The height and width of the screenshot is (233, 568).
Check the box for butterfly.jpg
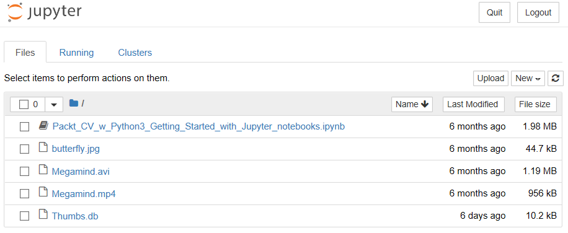point(24,149)
